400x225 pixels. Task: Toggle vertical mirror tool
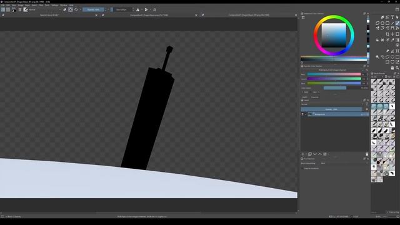tap(146, 10)
